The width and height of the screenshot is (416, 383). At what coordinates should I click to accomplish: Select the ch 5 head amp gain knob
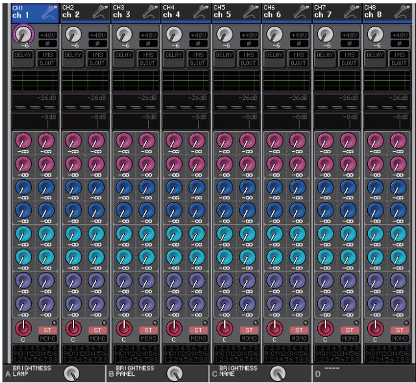click(x=224, y=34)
